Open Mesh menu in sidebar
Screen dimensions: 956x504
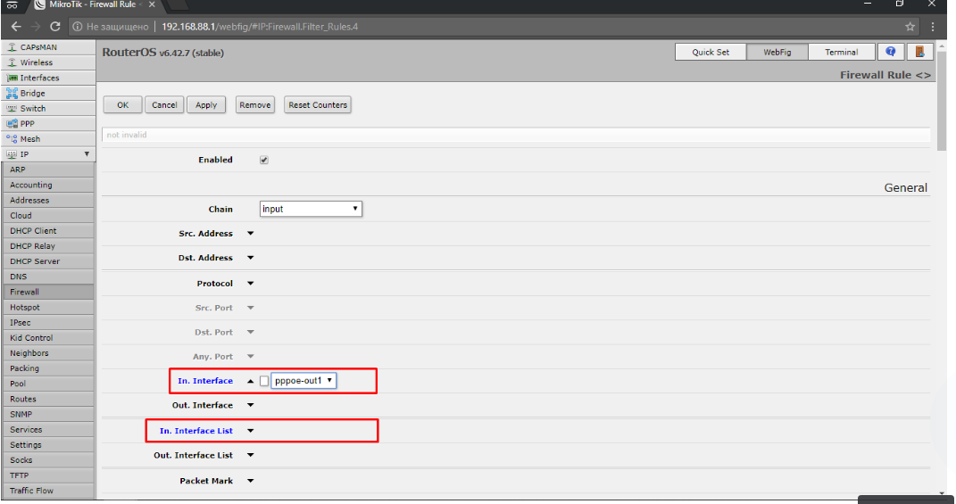[x=48, y=138]
